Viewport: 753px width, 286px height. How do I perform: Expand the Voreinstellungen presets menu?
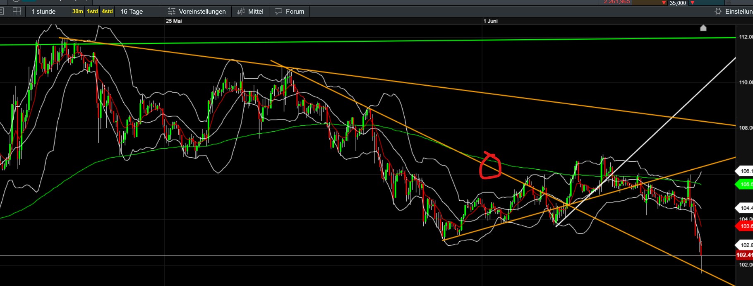coord(197,12)
